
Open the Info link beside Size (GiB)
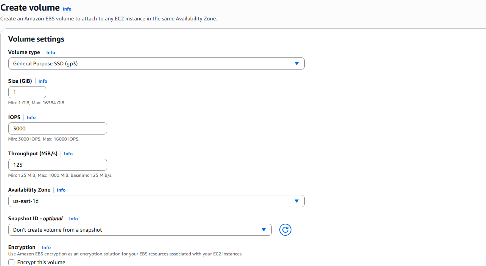tap(43, 81)
